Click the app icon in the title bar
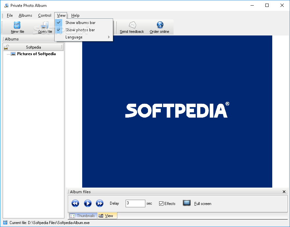This screenshot has height=227, width=290. pyautogui.click(x=7, y=5)
